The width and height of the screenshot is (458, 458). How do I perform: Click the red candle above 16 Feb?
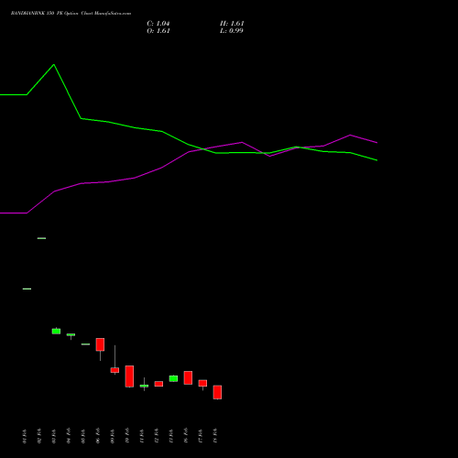(188, 377)
